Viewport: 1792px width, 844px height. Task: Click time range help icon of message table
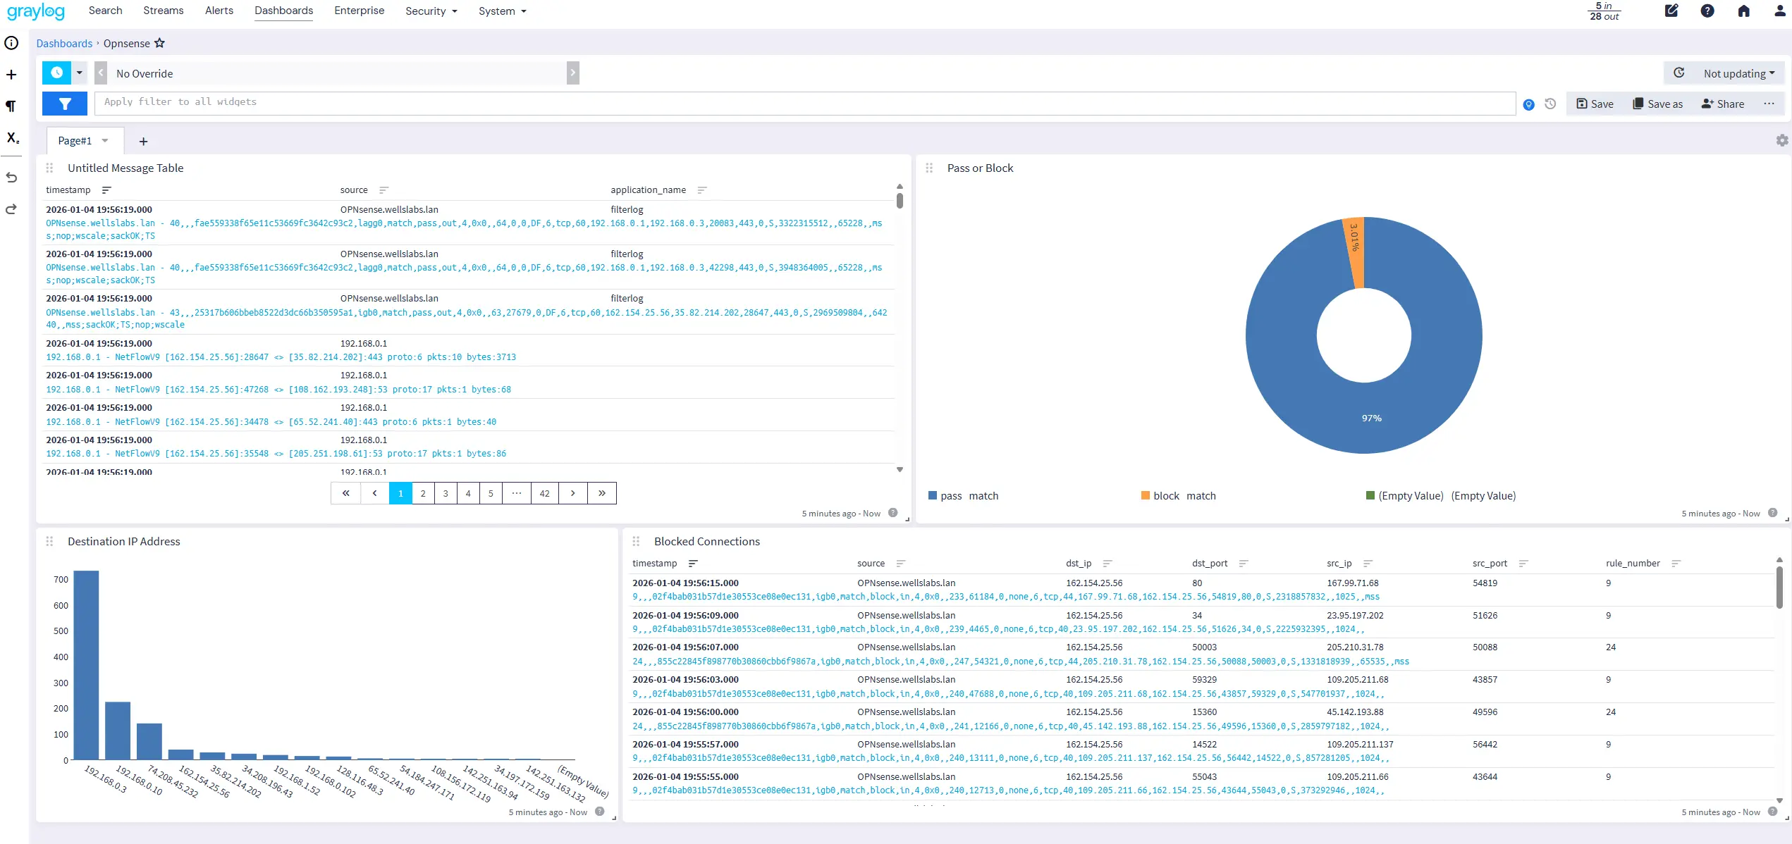(x=893, y=513)
